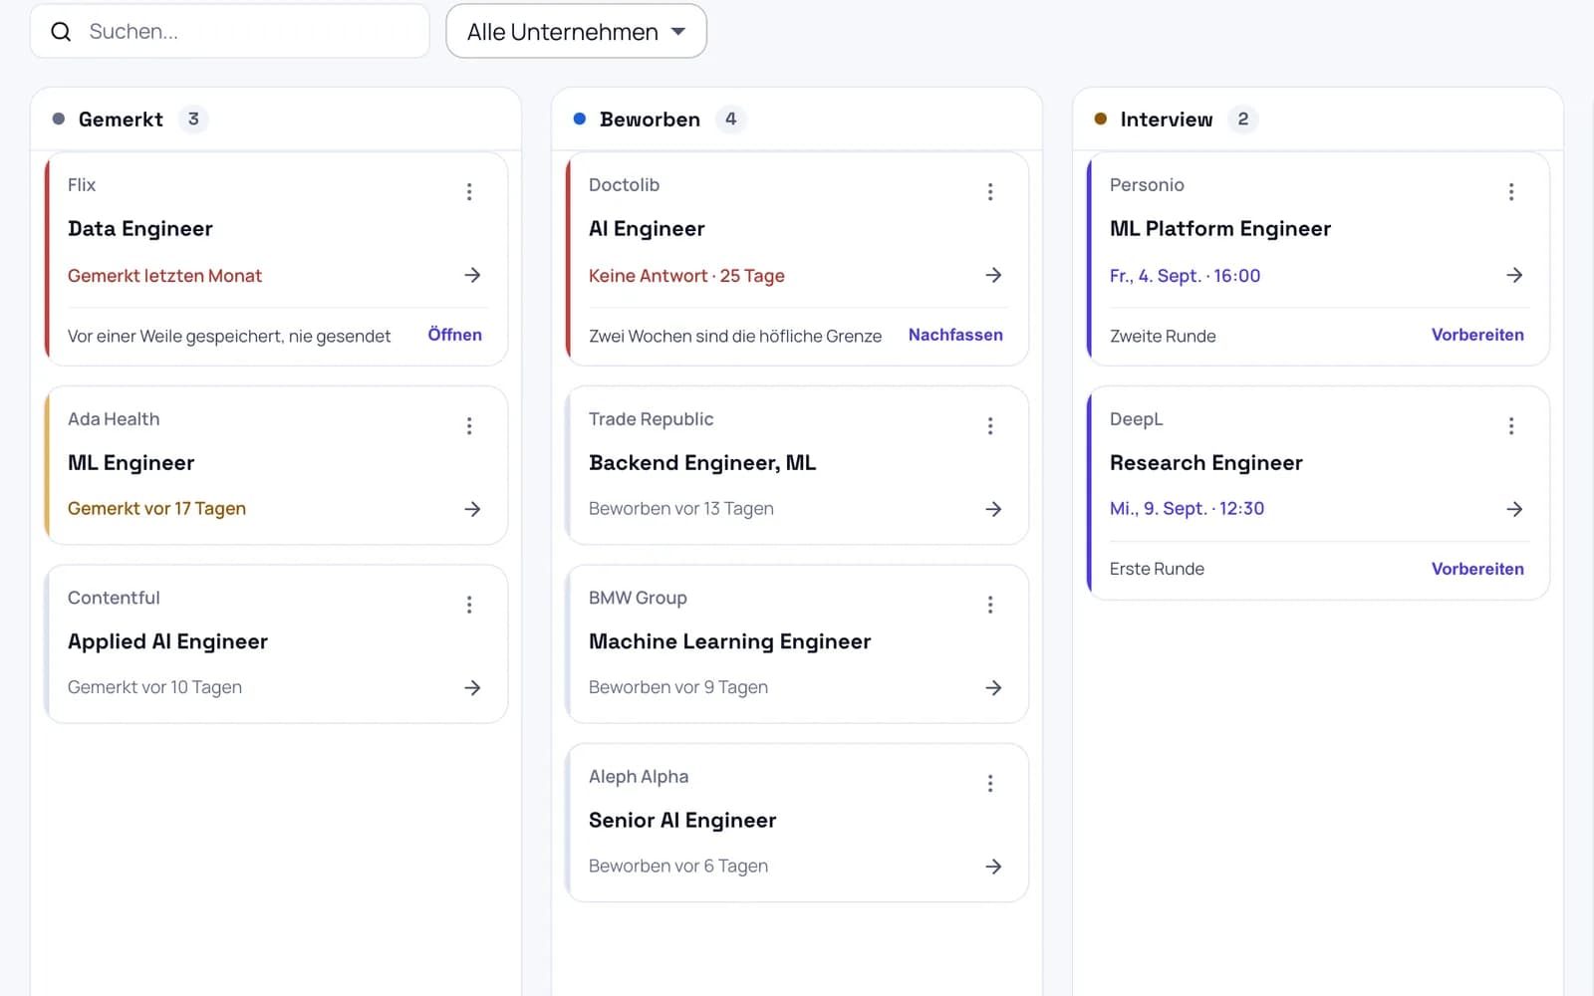The width and height of the screenshot is (1594, 996).
Task: Open BMW Group card kebab menu
Action: (990, 605)
